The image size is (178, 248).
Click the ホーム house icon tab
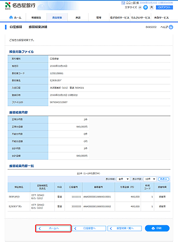click(15, 17)
